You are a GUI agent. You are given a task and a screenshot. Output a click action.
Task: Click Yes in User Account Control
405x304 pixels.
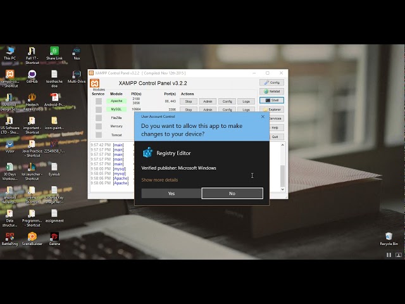pos(171,193)
